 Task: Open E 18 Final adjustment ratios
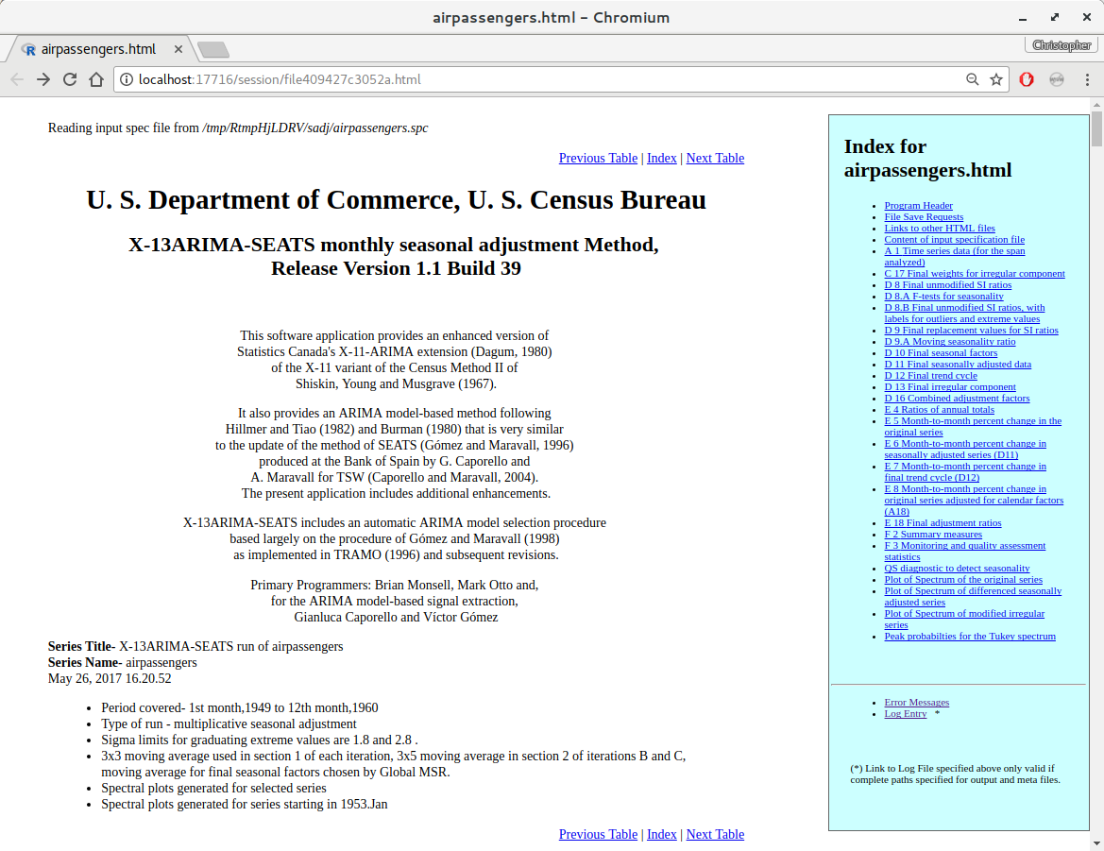(943, 523)
